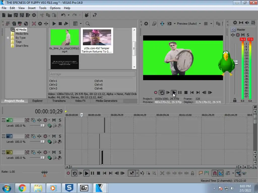Open the Insert menu

click(x=32, y=8)
